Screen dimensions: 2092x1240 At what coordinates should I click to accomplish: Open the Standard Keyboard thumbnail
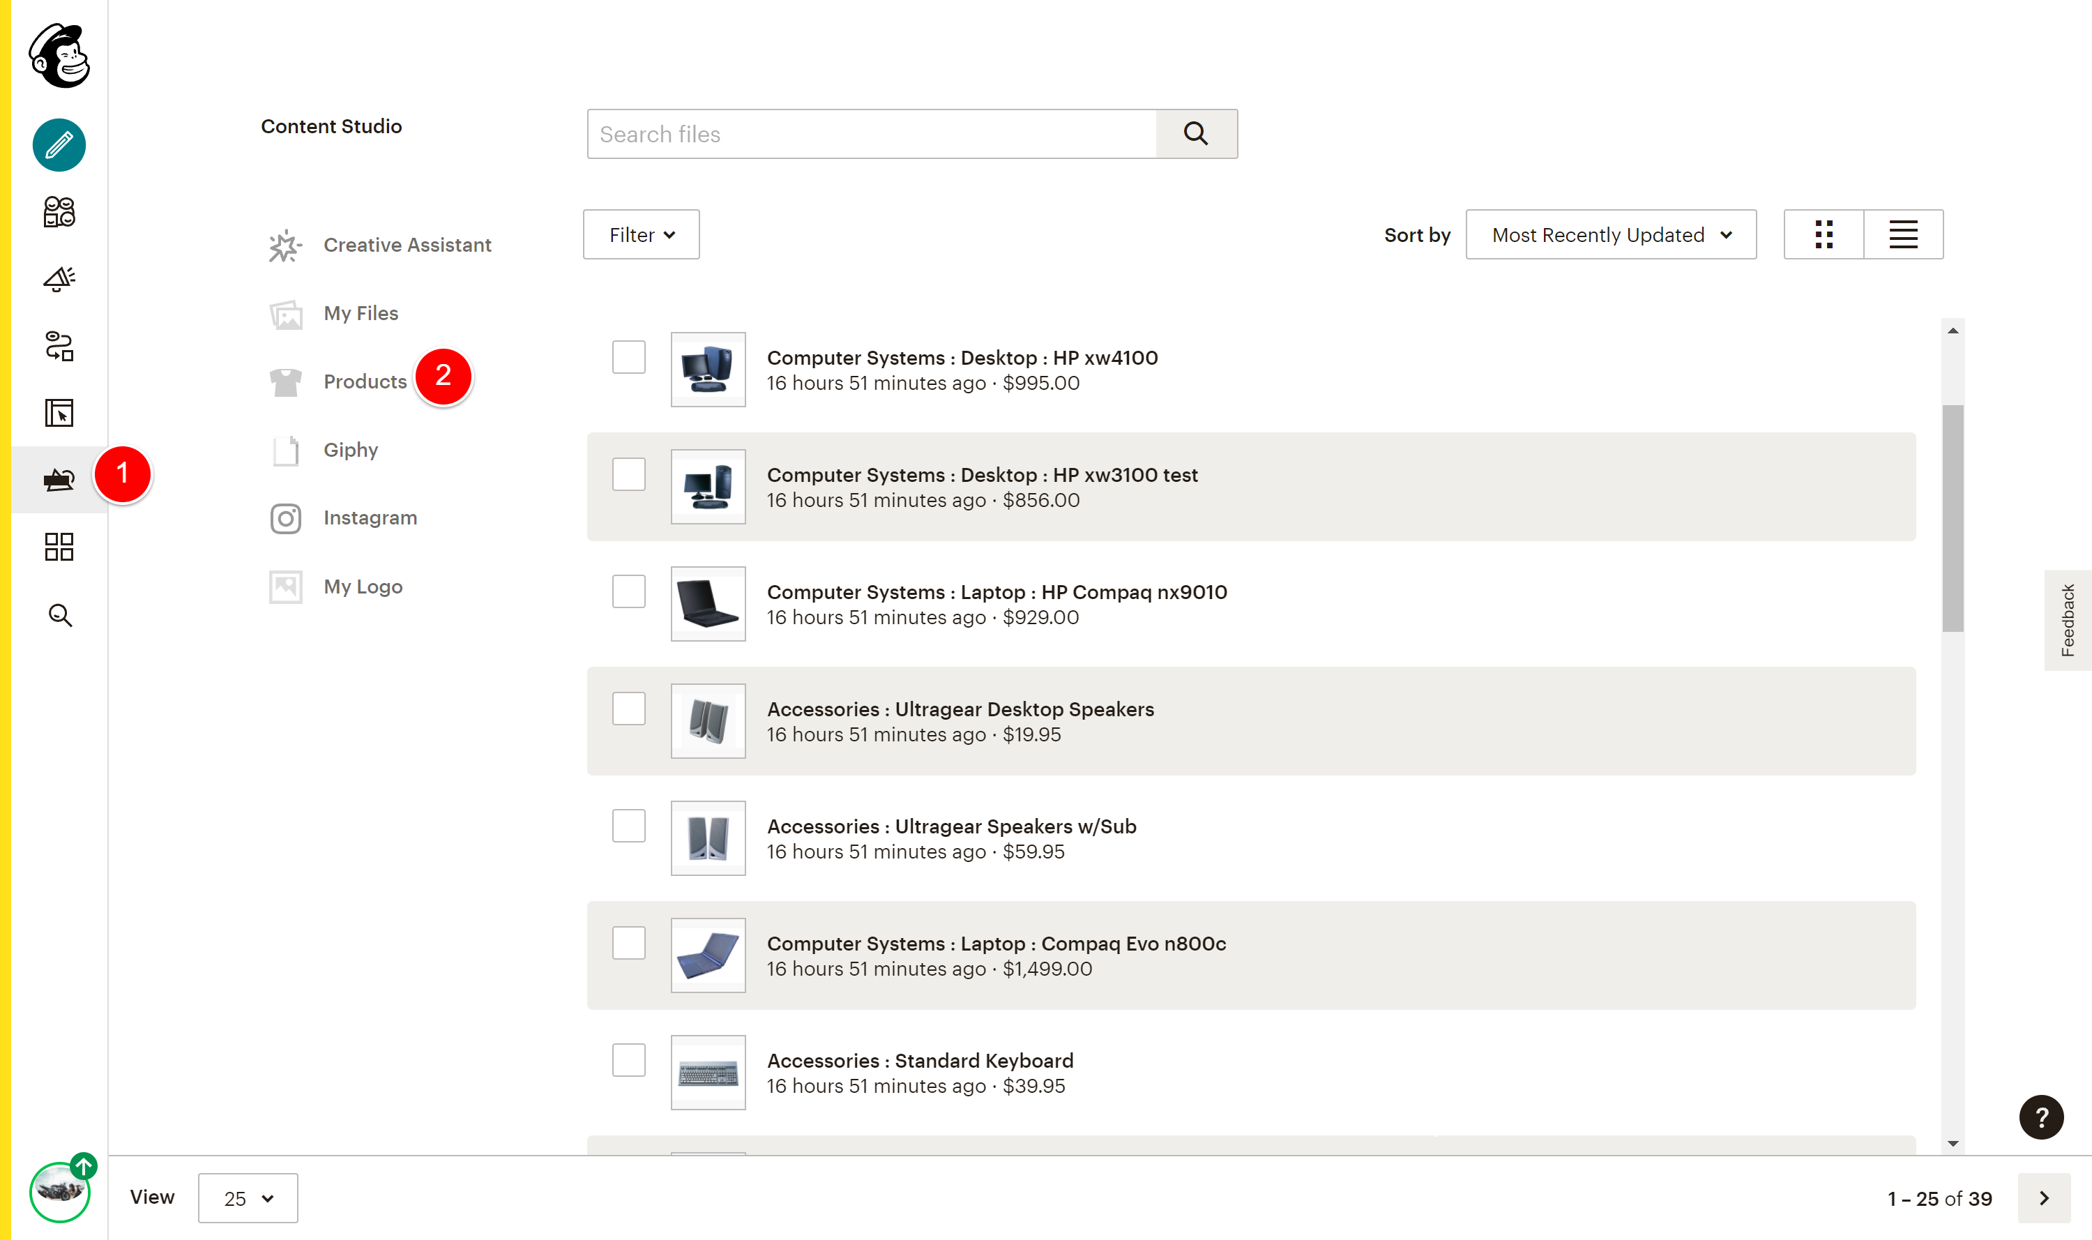[708, 1072]
